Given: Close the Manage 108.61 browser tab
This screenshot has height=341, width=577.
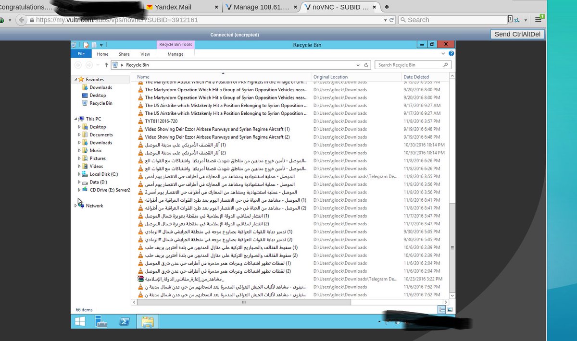Looking at the screenshot, I should pos(295,7).
